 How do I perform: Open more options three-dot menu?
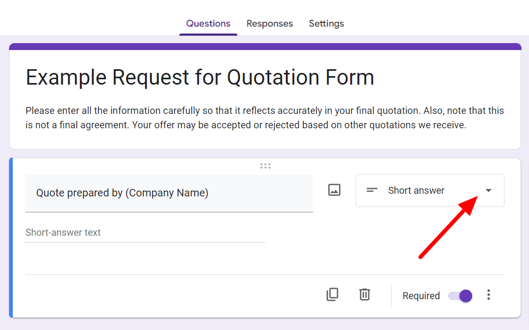pyautogui.click(x=488, y=295)
